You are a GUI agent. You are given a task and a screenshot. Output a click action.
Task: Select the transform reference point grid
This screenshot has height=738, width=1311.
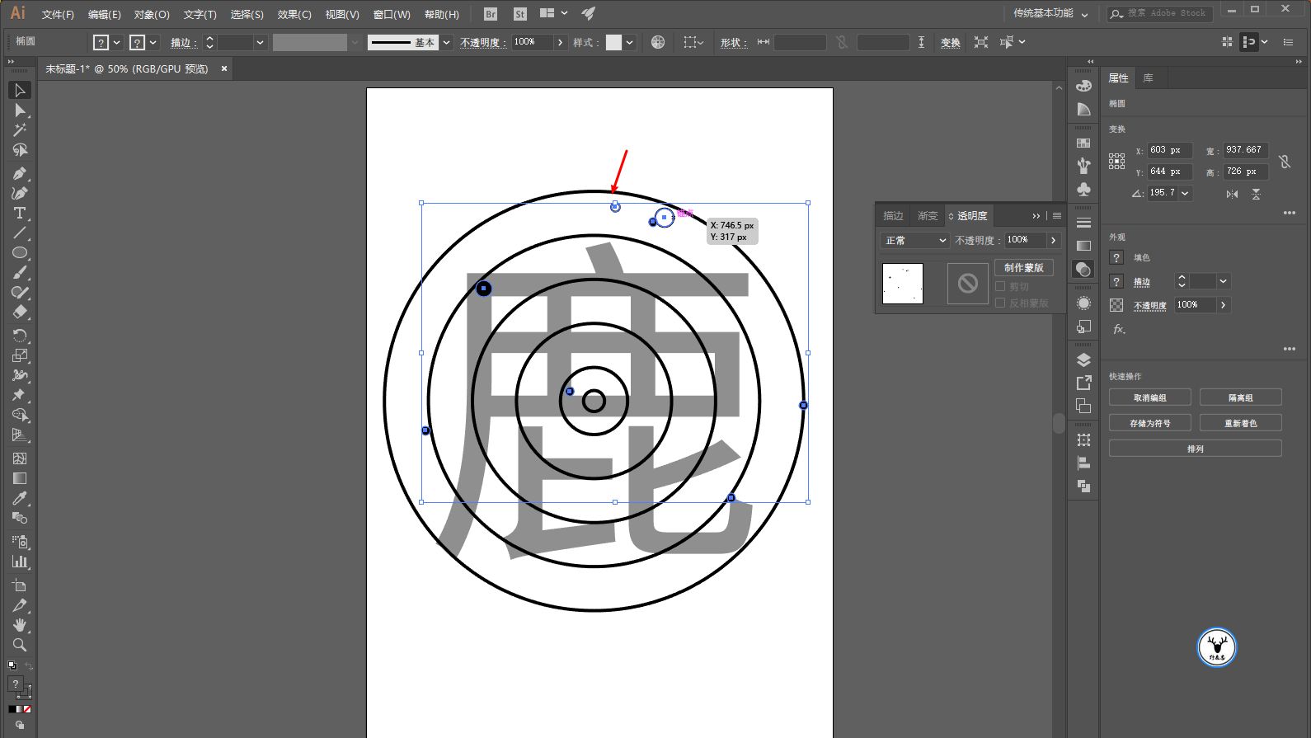point(1116,162)
